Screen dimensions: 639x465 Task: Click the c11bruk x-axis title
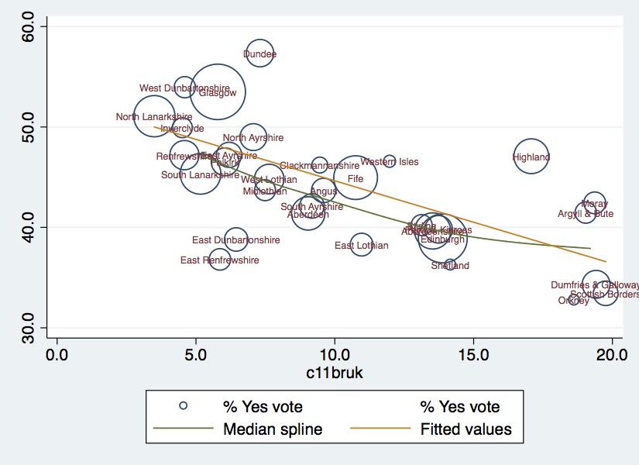coord(335,373)
